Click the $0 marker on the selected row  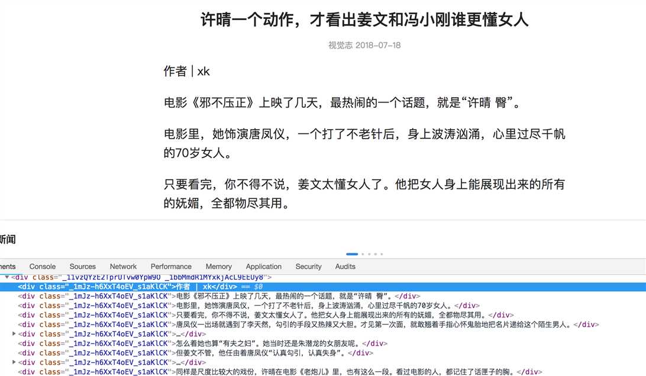[259, 287]
